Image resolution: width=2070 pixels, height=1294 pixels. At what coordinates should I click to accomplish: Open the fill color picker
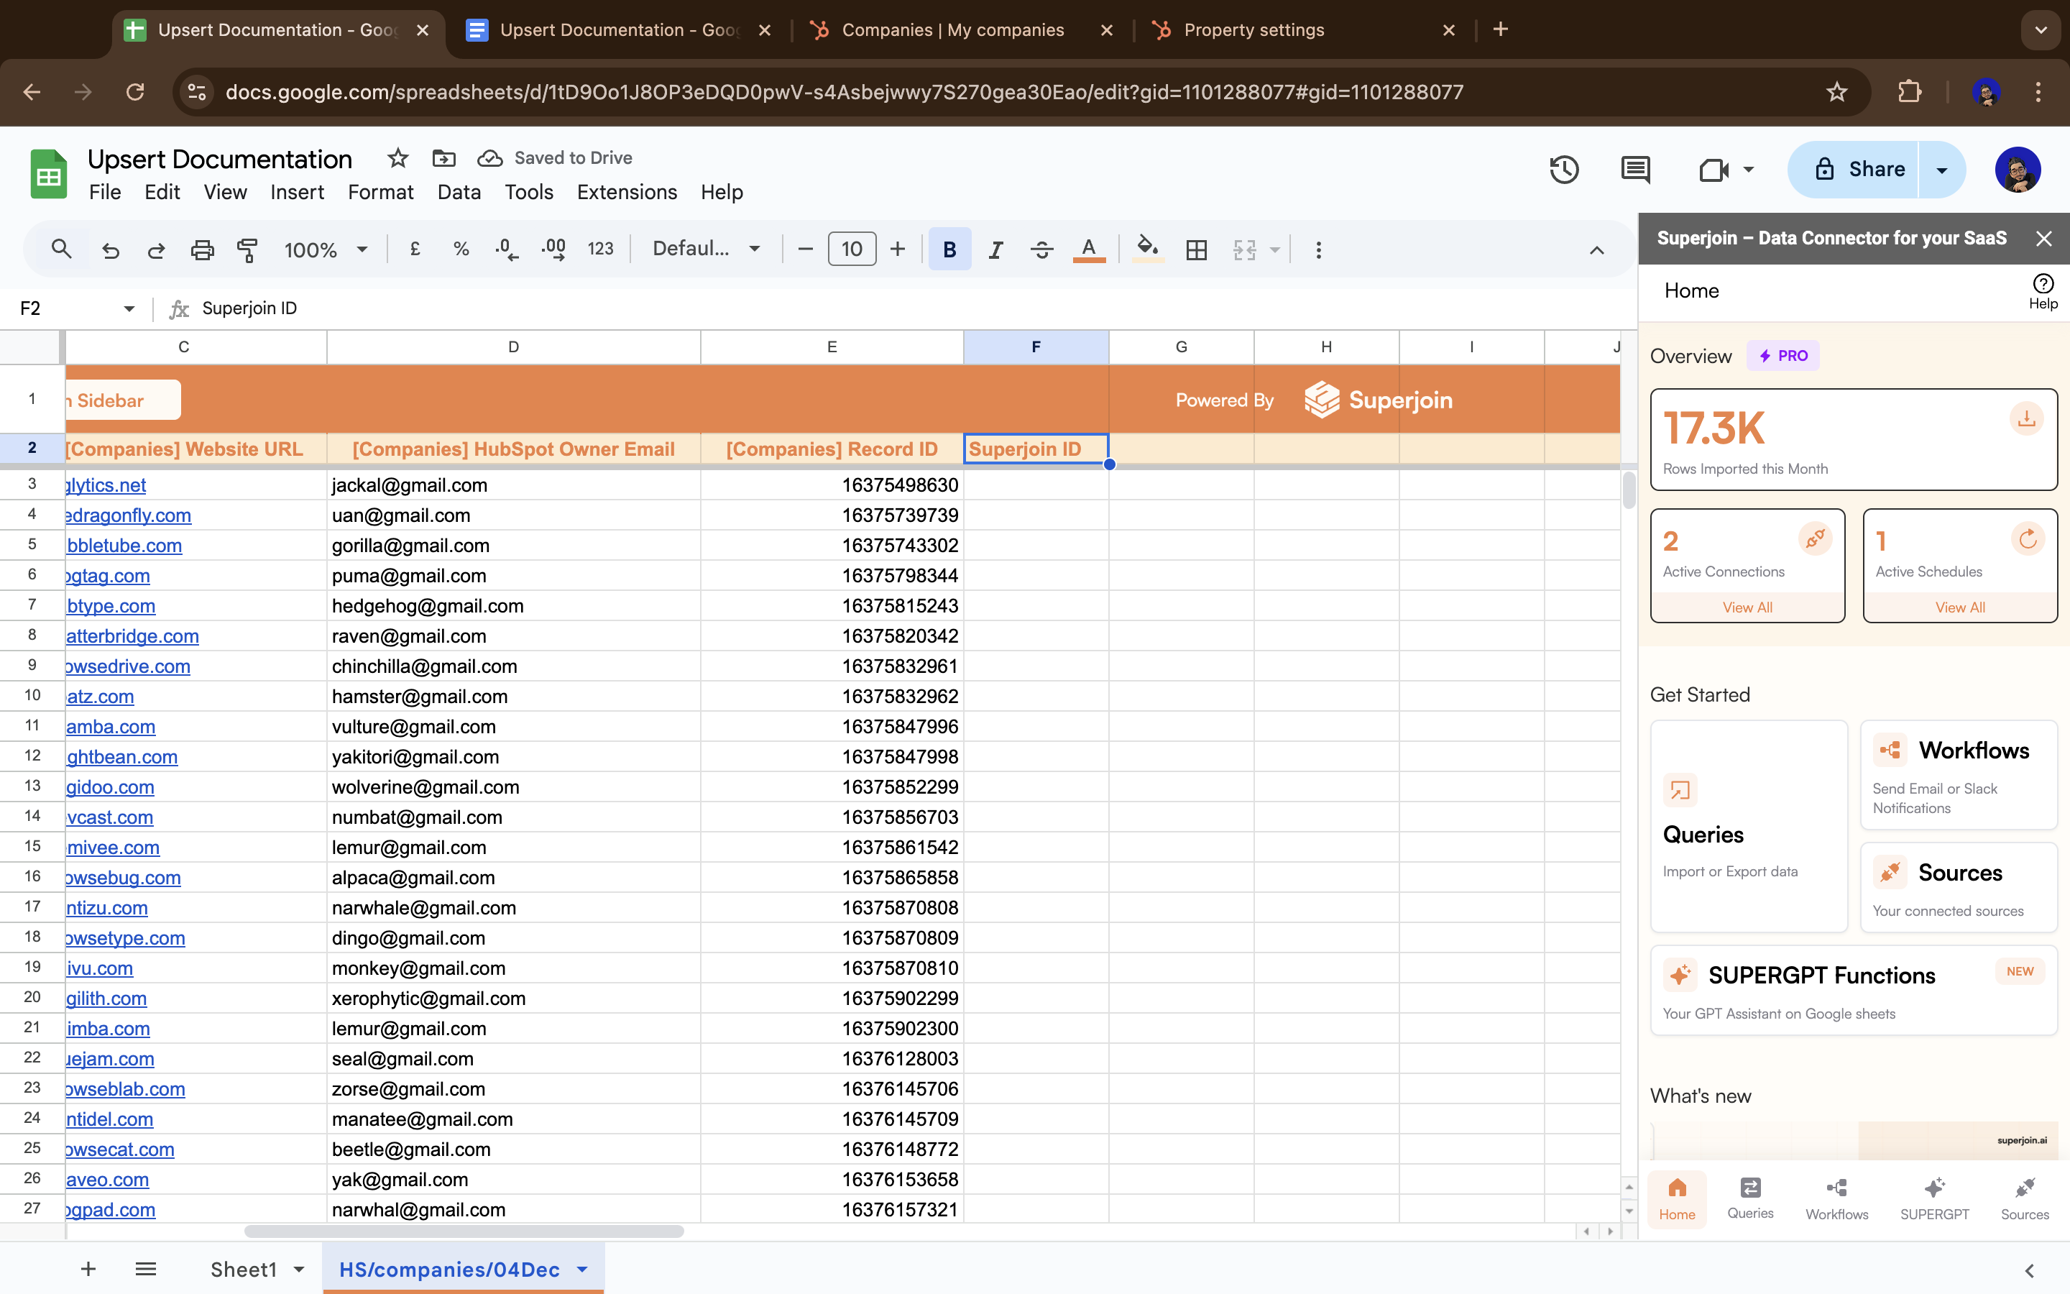1147,250
